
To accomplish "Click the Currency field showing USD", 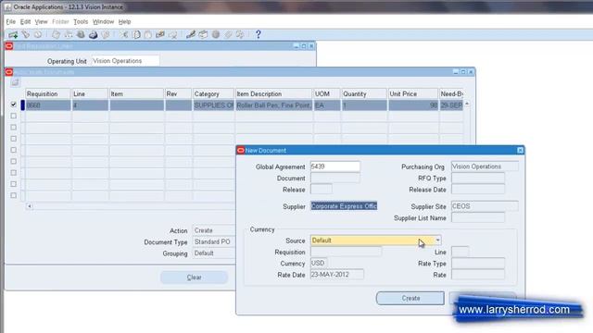I will point(319,263).
